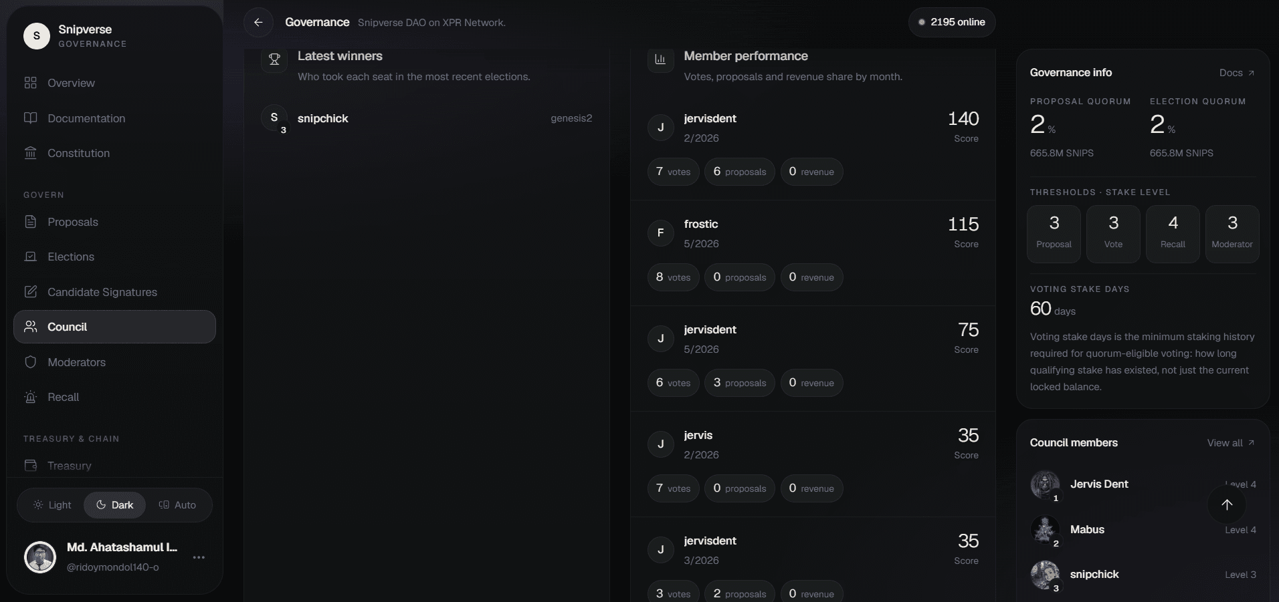The image size is (1279, 602).
Task: Click the Snipverse S logo icon
Action: 37,36
